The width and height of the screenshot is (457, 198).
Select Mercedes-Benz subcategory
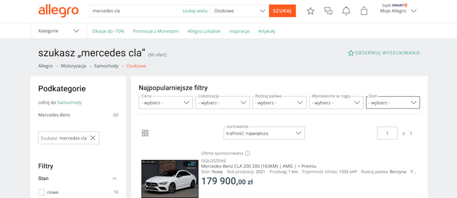pyautogui.click(x=54, y=115)
